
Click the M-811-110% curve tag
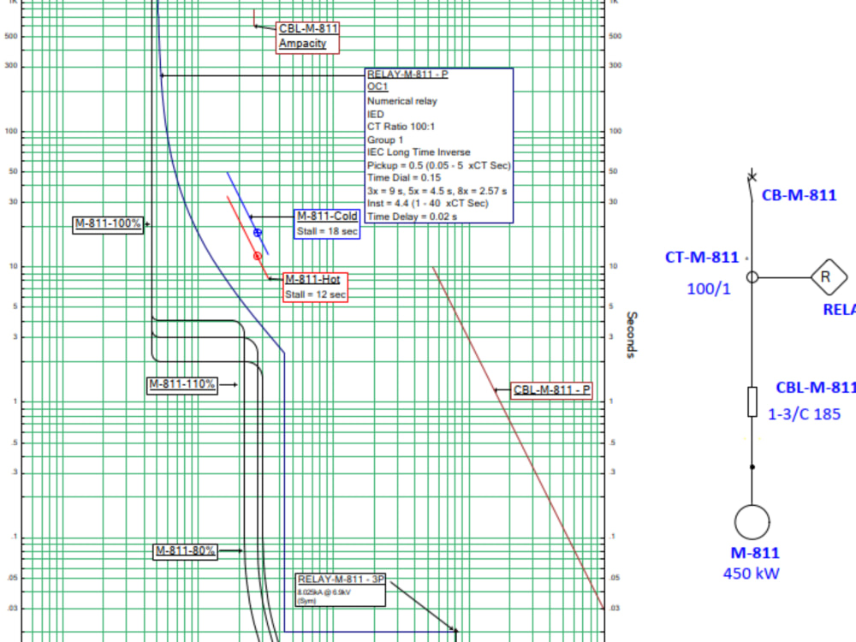tap(181, 384)
